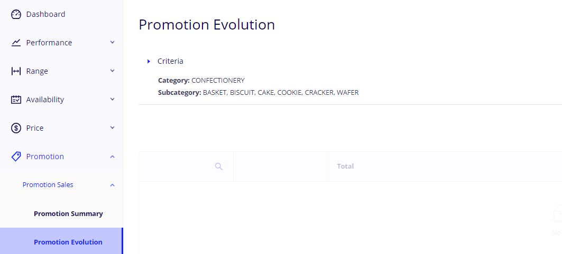Expand the Criteria disclosure triangle
This screenshot has width=562, height=254.
[x=149, y=62]
